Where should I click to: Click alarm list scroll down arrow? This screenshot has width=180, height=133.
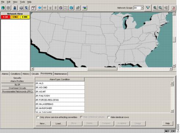[x=172, y=111]
